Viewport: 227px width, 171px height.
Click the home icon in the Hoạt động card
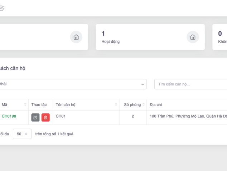(193, 37)
